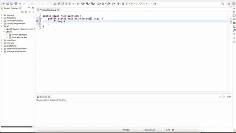The height and width of the screenshot is (133, 236).
Task: Open Project Explorer view menu dots
Action: click(x=33, y=12)
